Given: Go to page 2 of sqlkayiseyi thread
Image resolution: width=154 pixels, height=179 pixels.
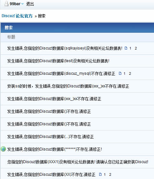Looking at the screenshot, I should [136, 48].
